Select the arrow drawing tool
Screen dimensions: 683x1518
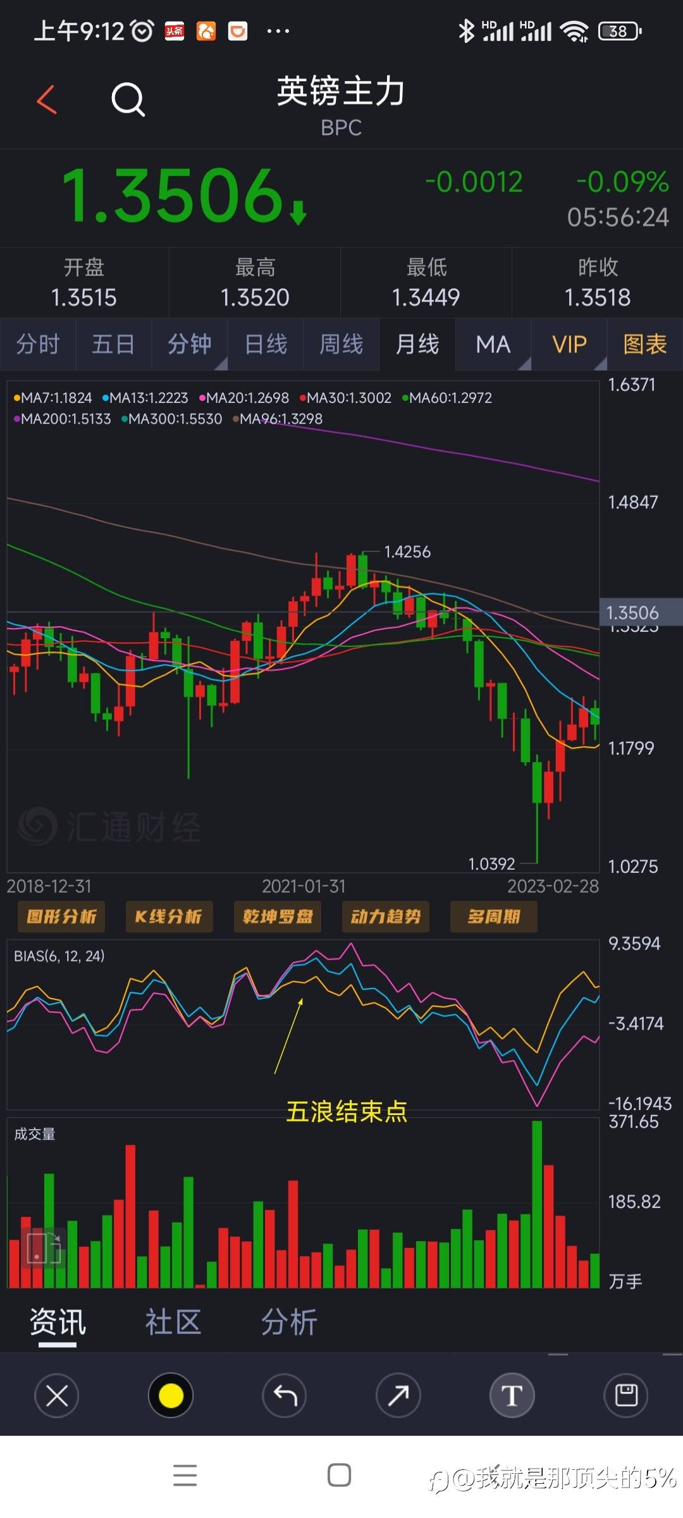398,1395
